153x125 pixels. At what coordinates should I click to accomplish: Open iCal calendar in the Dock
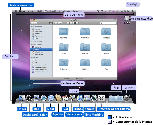(65, 98)
